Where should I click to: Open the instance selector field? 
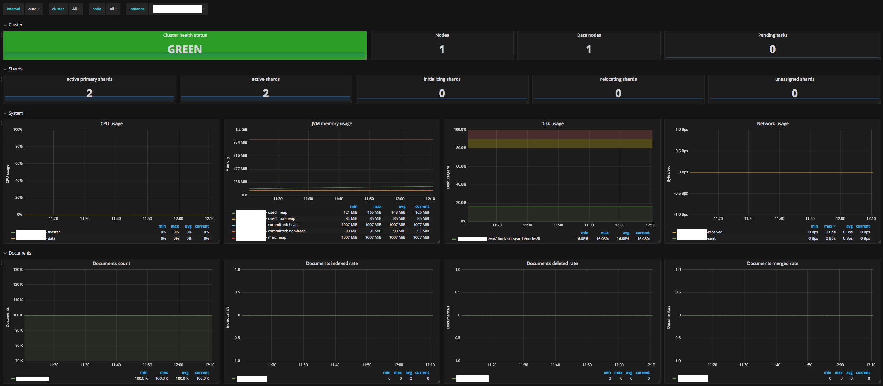pyautogui.click(x=178, y=9)
